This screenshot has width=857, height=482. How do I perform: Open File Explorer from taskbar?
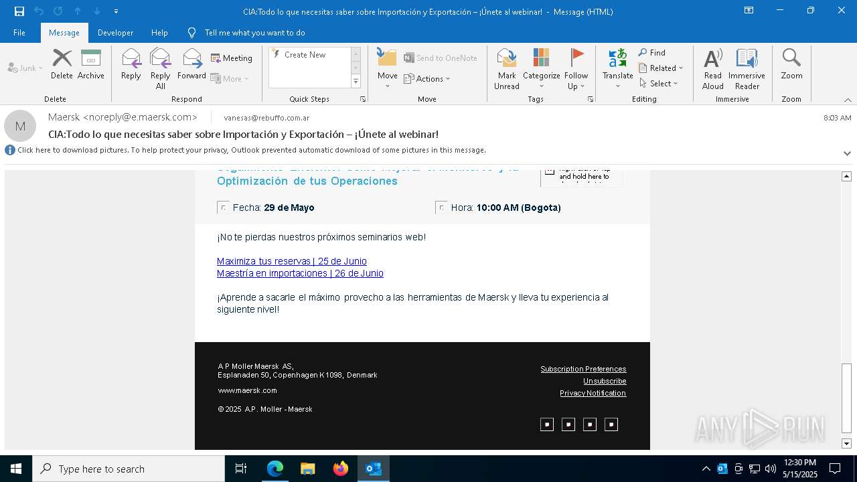coord(308,469)
